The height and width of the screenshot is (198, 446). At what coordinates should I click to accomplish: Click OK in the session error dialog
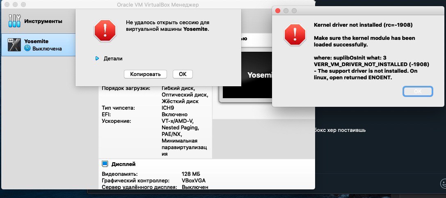click(183, 74)
